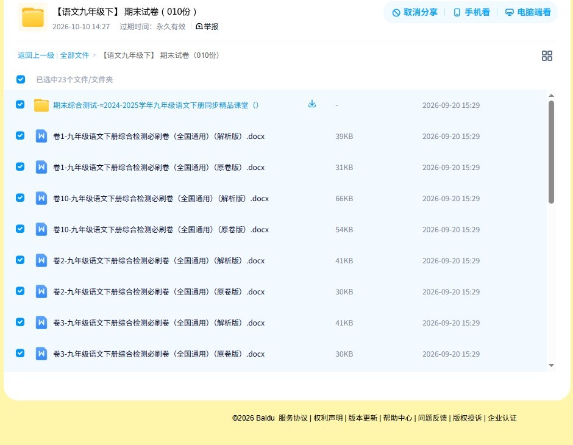This screenshot has height=445, width=573.
Task: Open 权利声明 footer link
Action: 328,418
